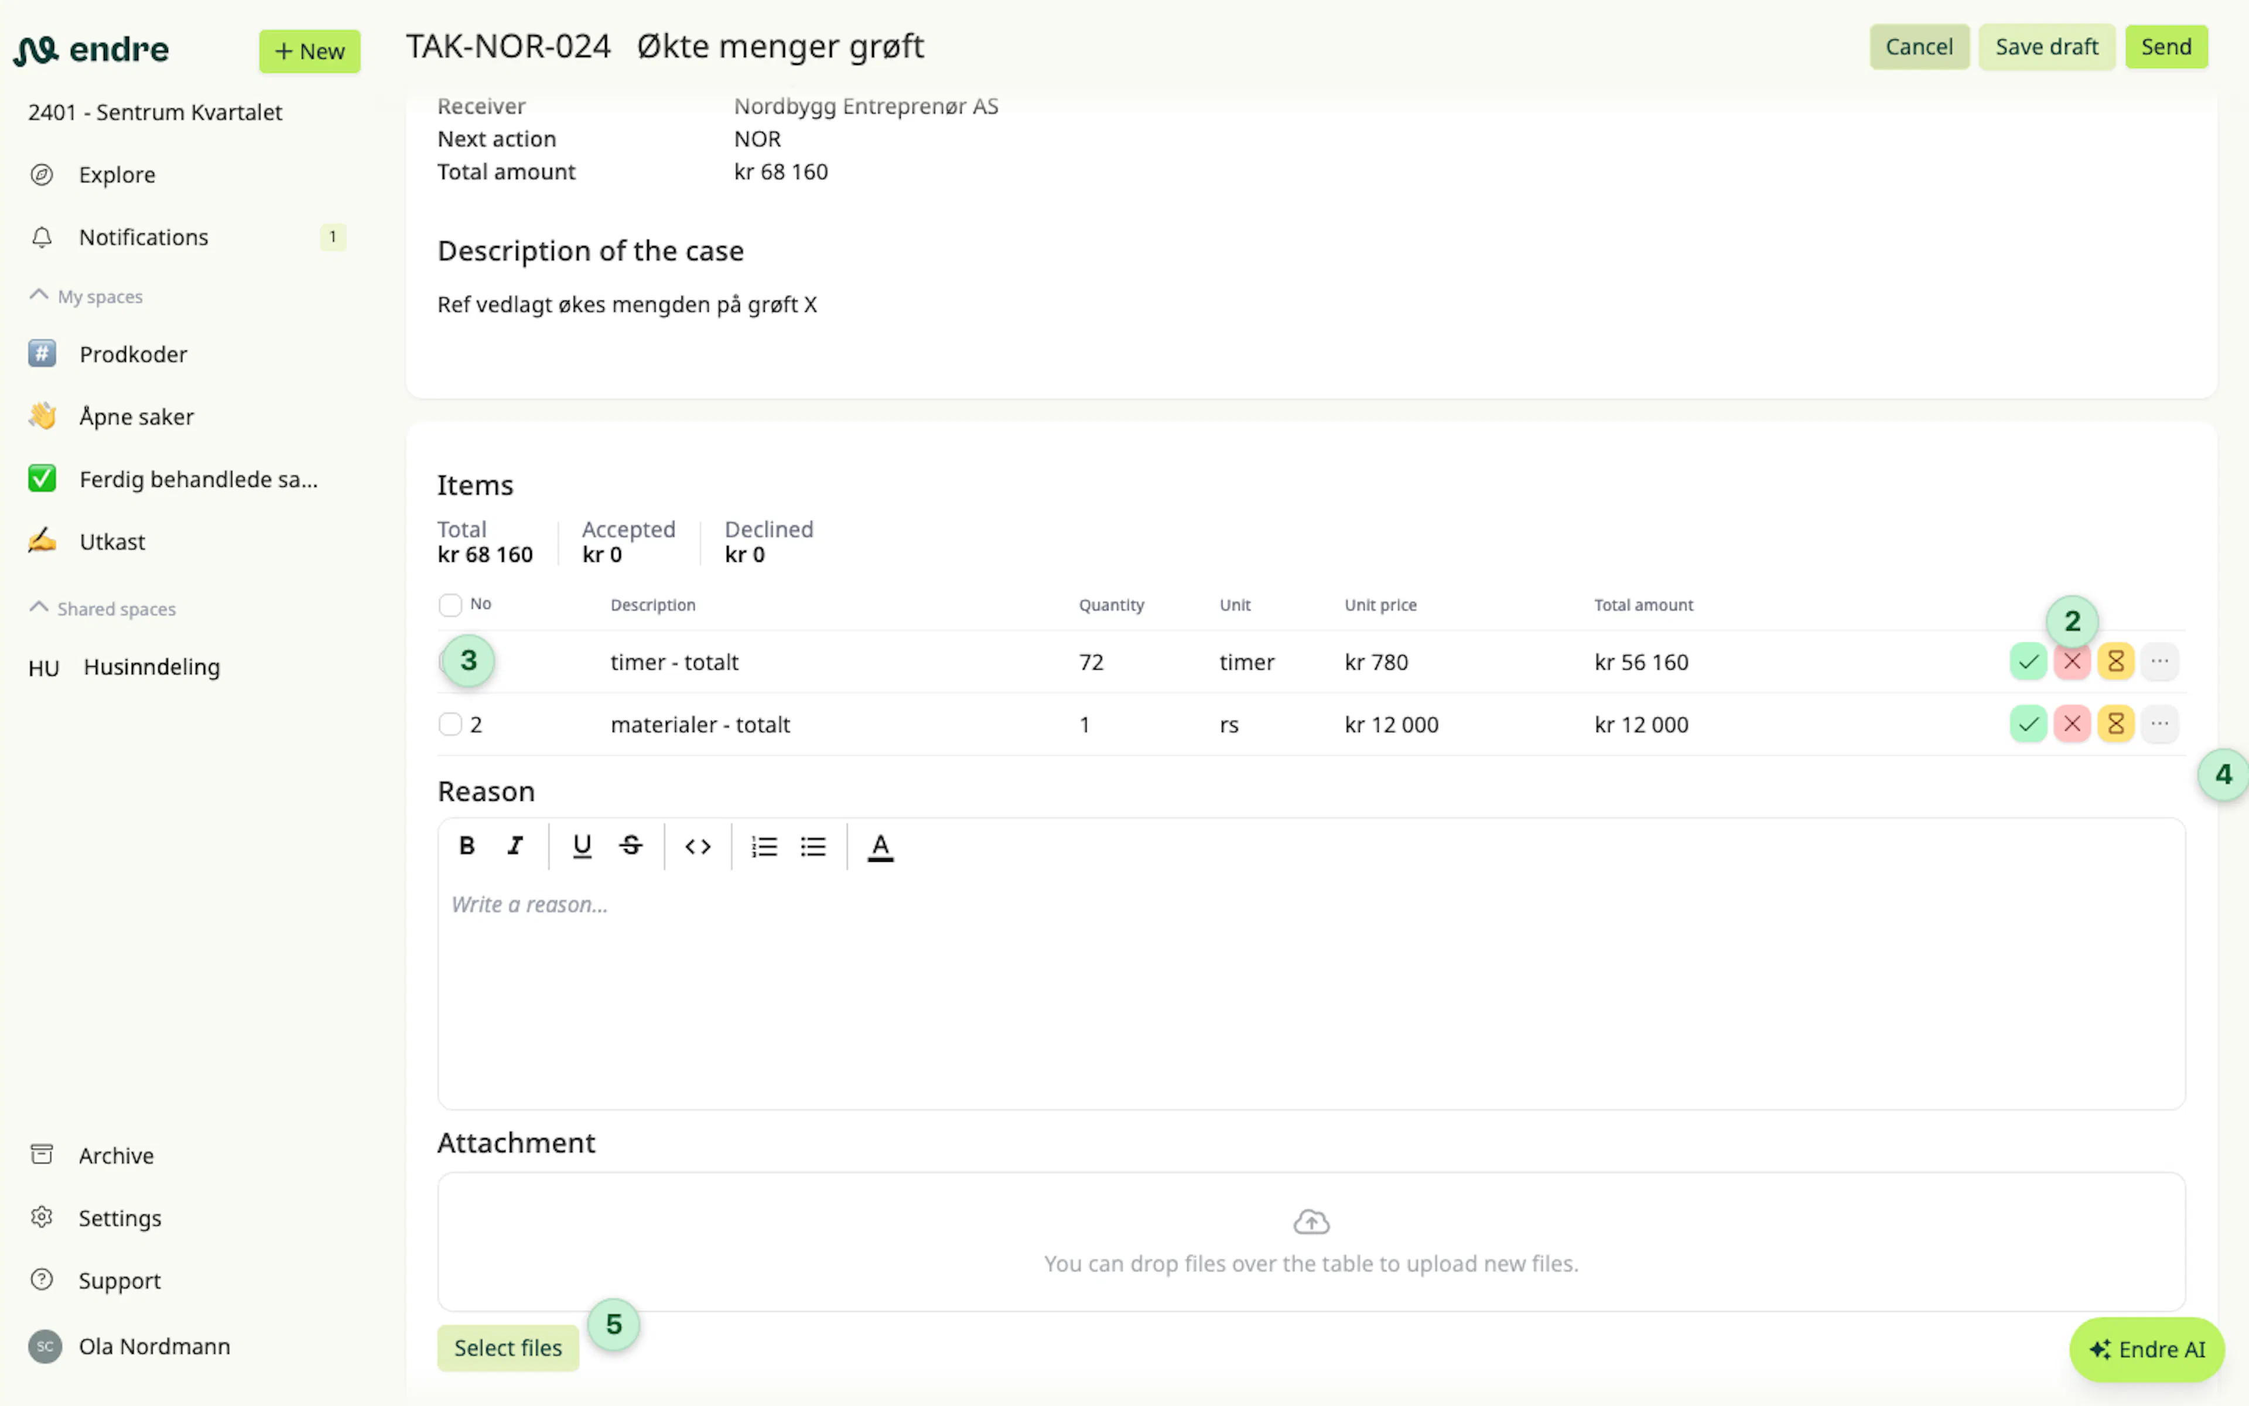The height and width of the screenshot is (1406, 2249).
Task: Check the checkbox for item 2
Action: tap(450, 724)
